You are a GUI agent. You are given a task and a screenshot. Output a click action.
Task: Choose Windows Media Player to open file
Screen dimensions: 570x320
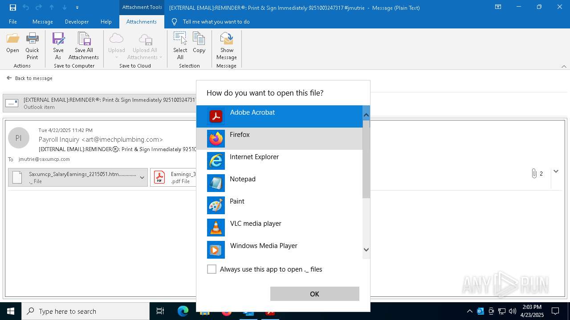tap(280, 249)
